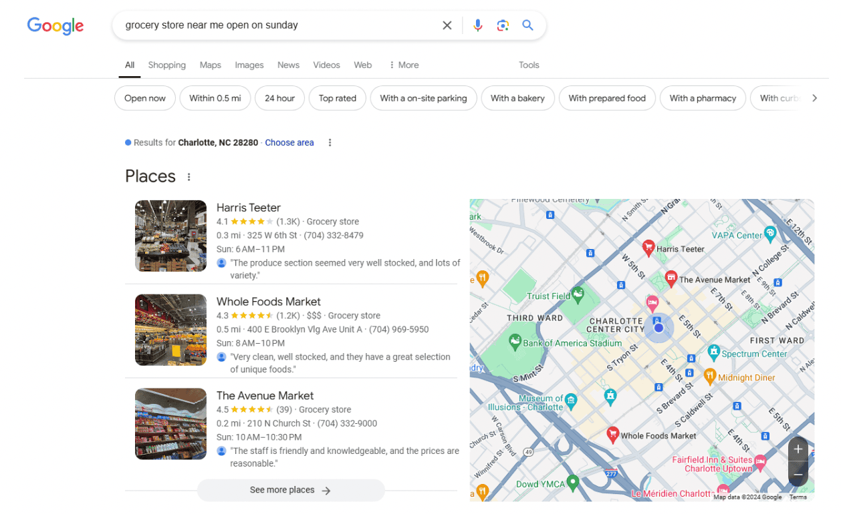841x514 pixels.
Task: Zoom out of the map with the minus icon
Action: [x=798, y=475]
